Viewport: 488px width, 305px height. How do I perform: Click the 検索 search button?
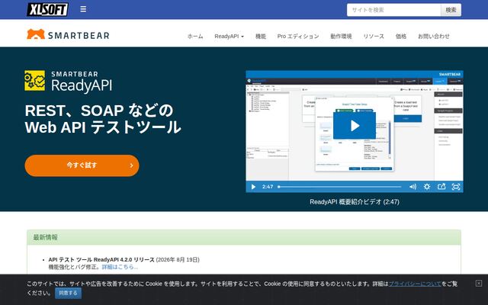click(x=451, y=10)
